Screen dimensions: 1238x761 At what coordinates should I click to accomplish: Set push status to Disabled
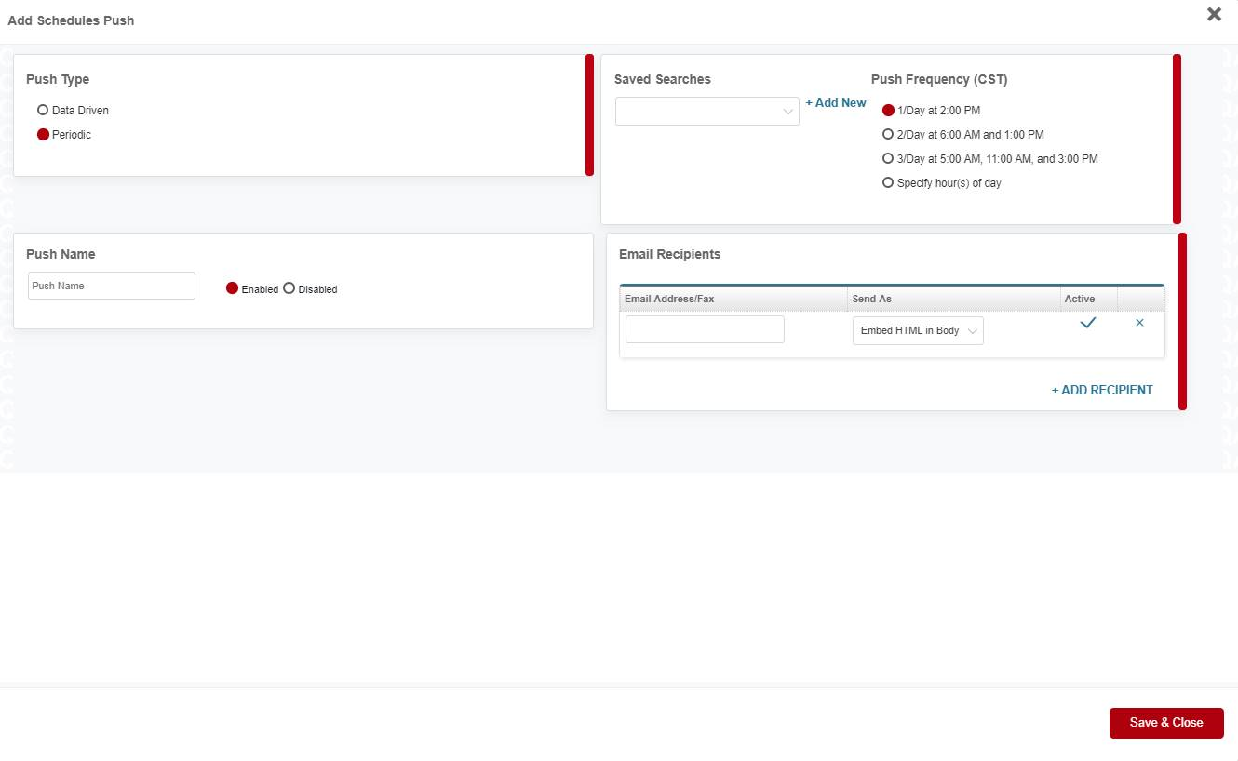pos(289,288)
